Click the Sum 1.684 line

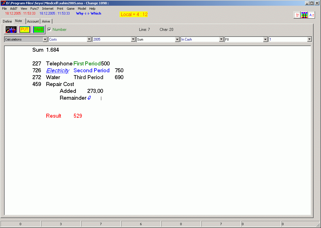46,50
